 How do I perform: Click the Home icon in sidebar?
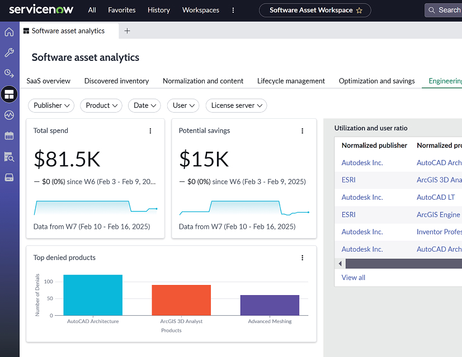coord(9,32)
